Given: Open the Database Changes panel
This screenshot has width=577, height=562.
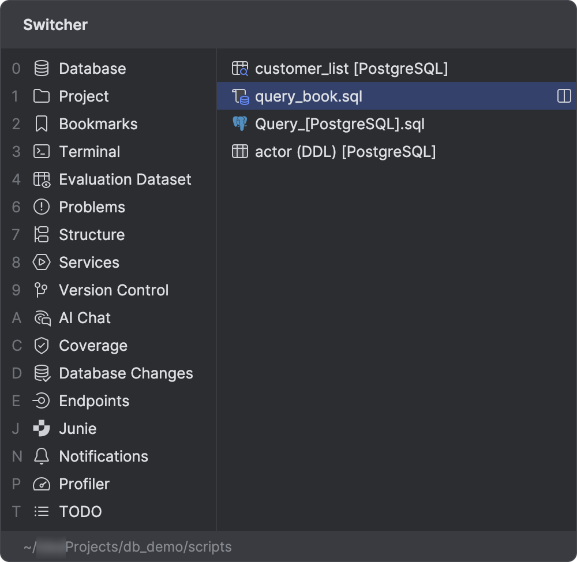Looking at the screenshot, I should [x=126, y=373].
